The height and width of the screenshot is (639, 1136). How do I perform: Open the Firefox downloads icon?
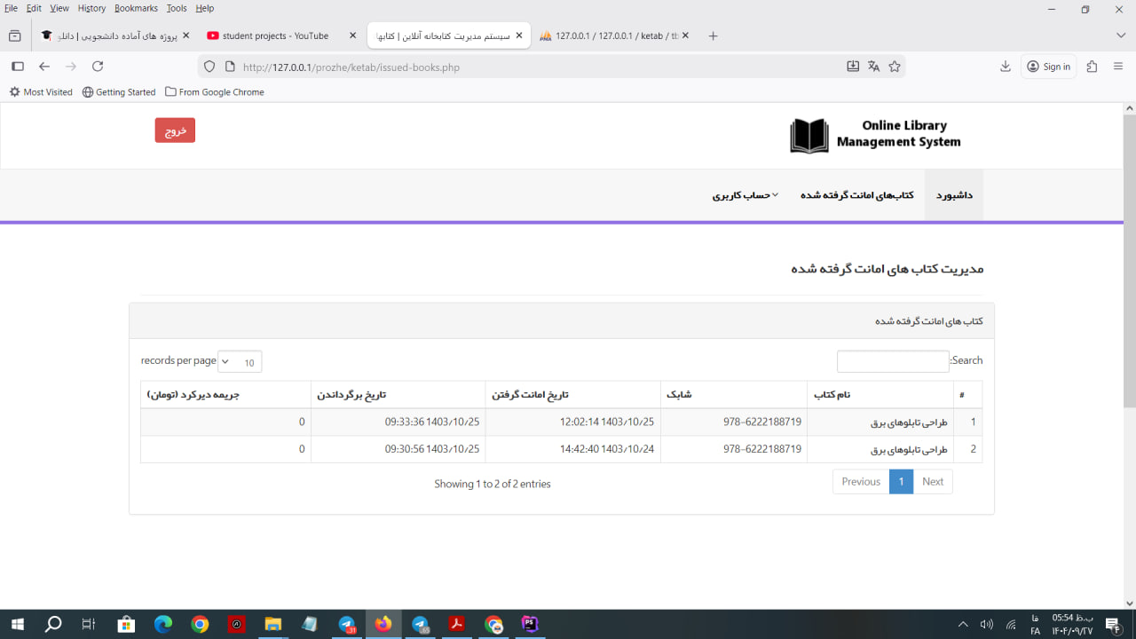(1006, 67)
